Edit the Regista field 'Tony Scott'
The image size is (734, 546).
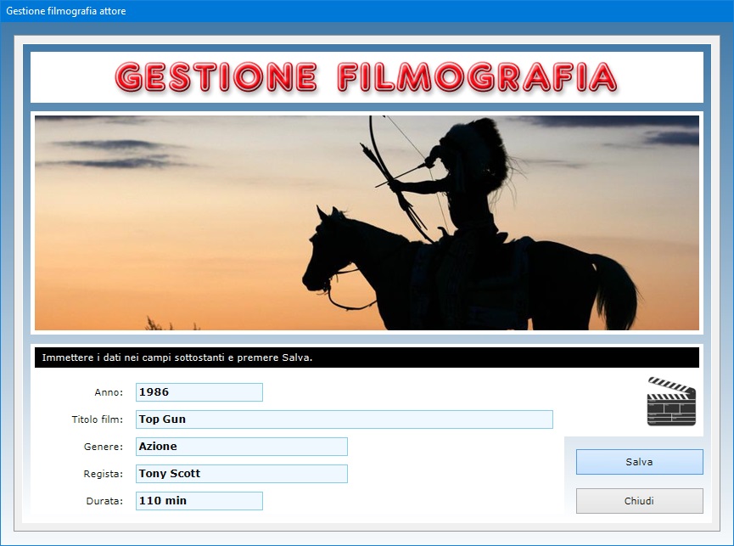[242, 474]
